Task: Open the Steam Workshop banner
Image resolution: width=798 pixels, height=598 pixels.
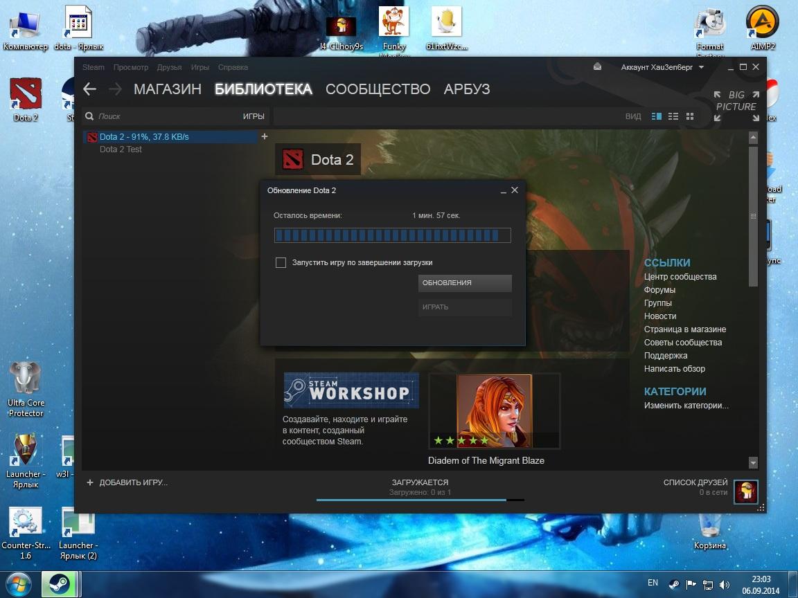Action: (x=351, y=390)
